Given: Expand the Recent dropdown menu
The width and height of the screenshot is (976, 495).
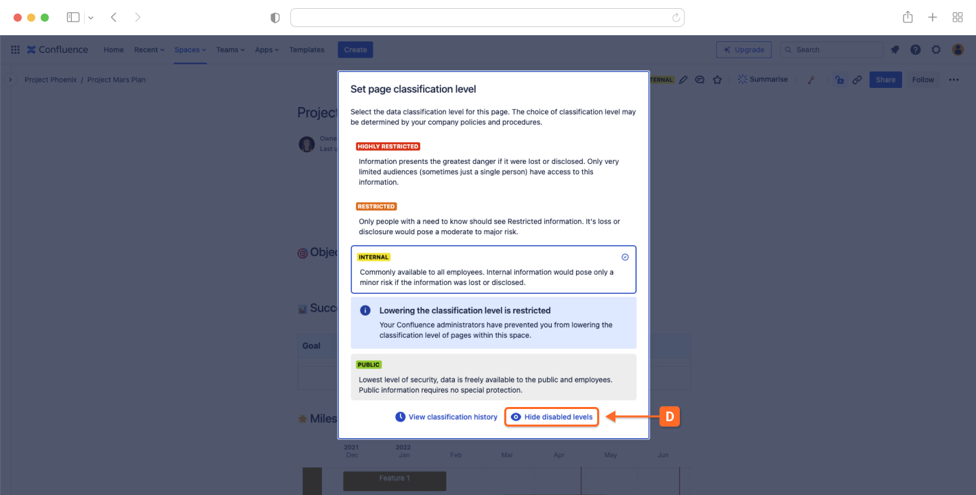Looking at the screenshot, I should click(149, 49).
